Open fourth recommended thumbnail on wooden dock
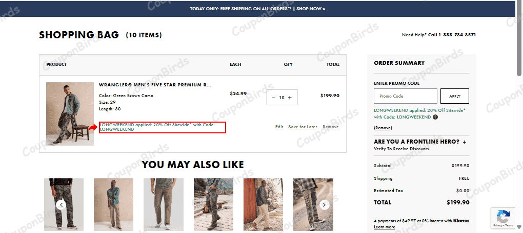The image size is (523, 233). pyautogui.click(x=213, y=204)
